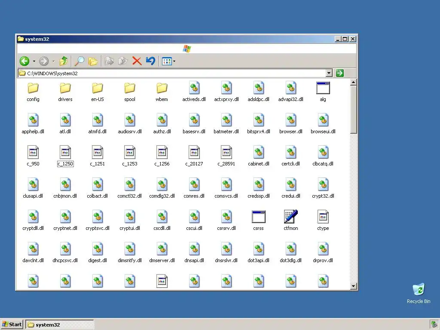The height and width of the screenshot is (330, 440).
Task: Click the cryptui.dll filename label
Action: coord(130,228)
